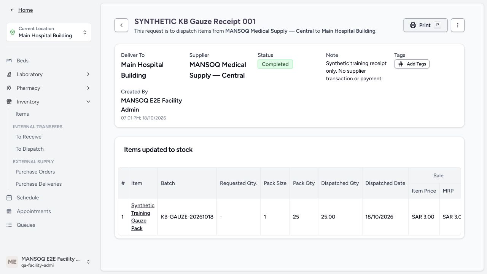Click the Items updated to stock heading
The width and height of the screenshot is (487, 274).
(158, 150)
